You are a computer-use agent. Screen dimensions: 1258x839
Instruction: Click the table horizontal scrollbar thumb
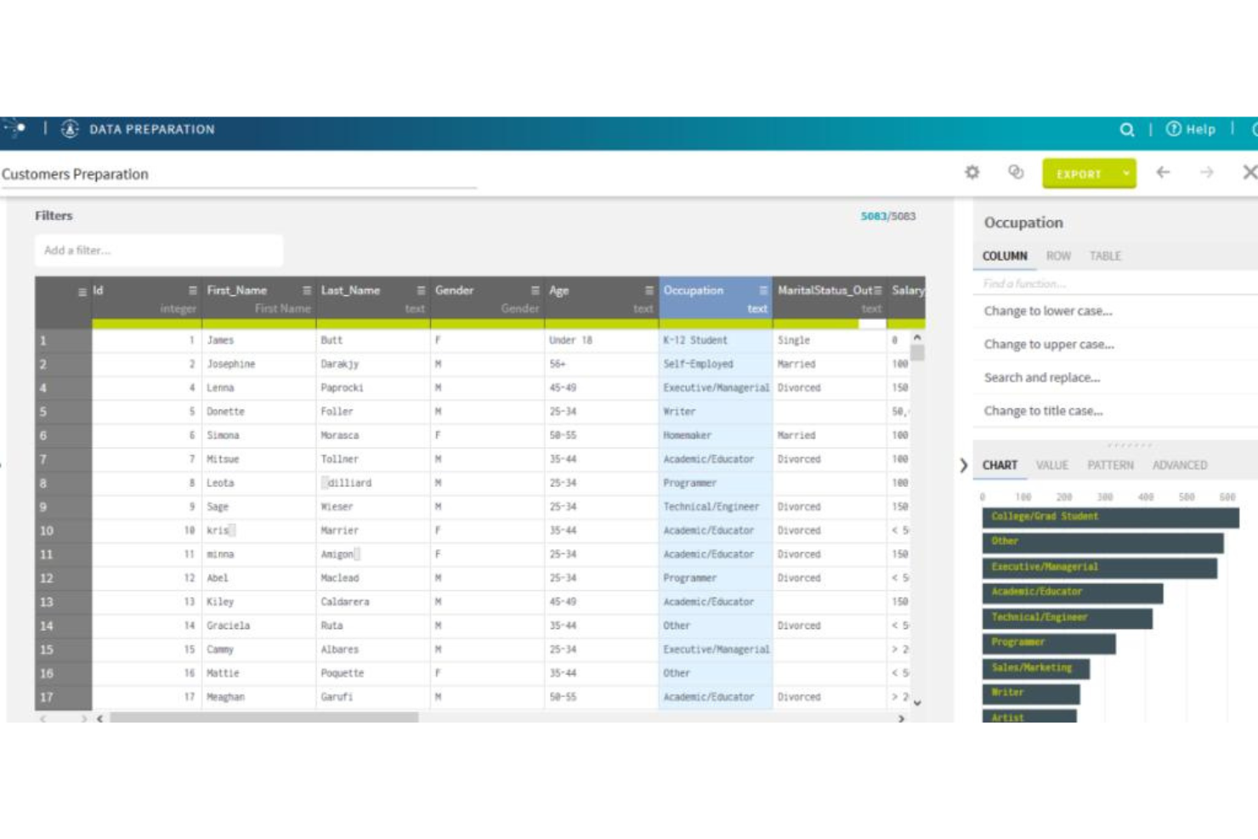264,717
